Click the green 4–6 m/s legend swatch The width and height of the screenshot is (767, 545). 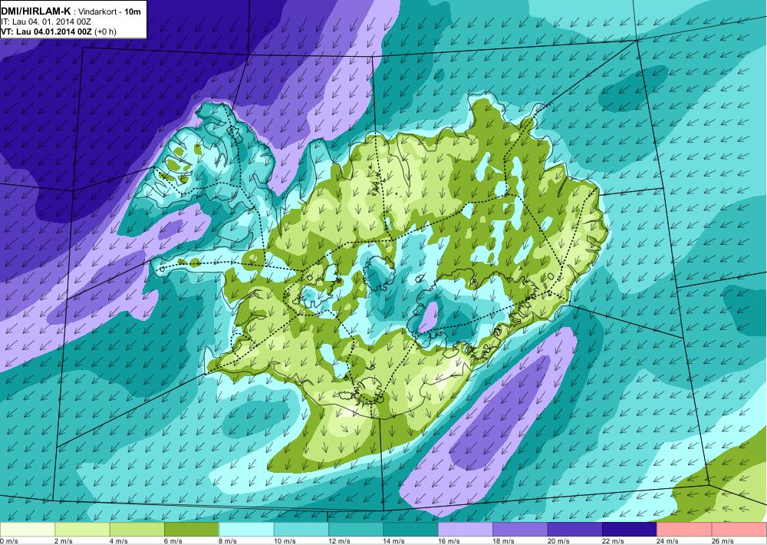[137, 530]
